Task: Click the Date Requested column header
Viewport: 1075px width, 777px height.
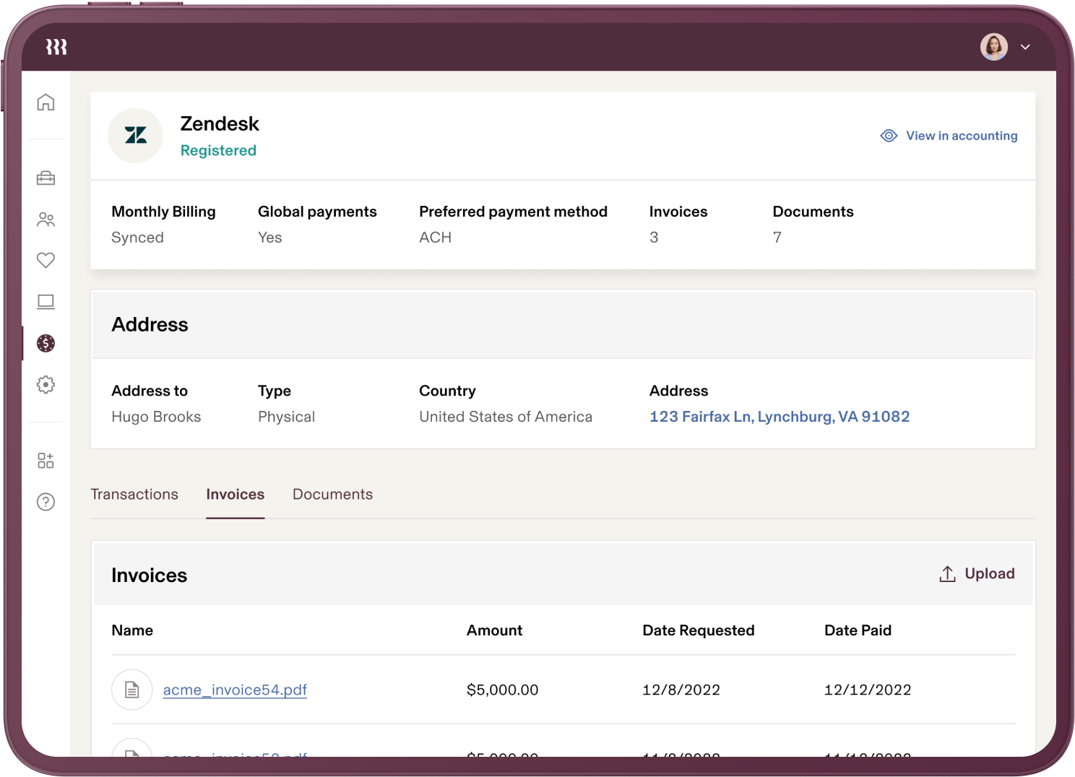Action: point(699,630)
